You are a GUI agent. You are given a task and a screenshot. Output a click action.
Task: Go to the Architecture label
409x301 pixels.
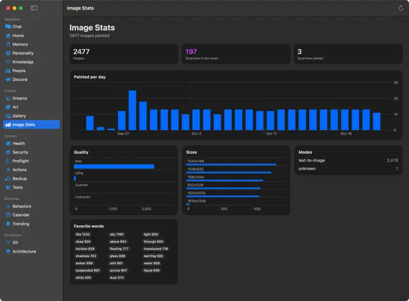coord(24,251)
